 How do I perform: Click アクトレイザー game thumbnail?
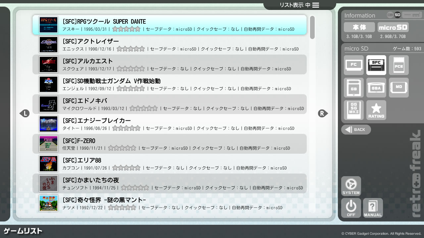click(48, 45)
